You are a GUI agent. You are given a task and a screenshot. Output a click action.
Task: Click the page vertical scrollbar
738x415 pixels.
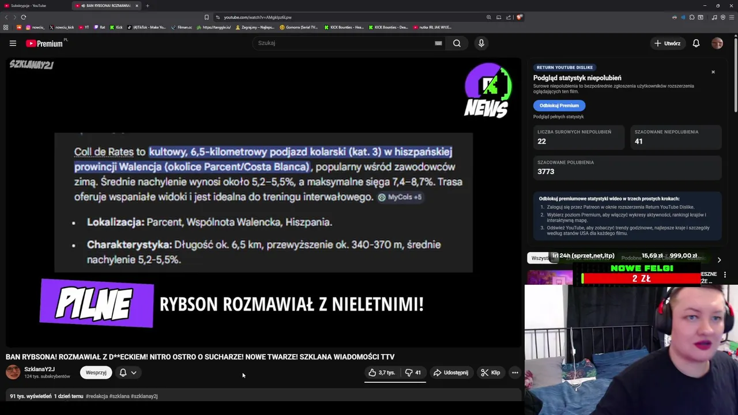tap(736, 75)
